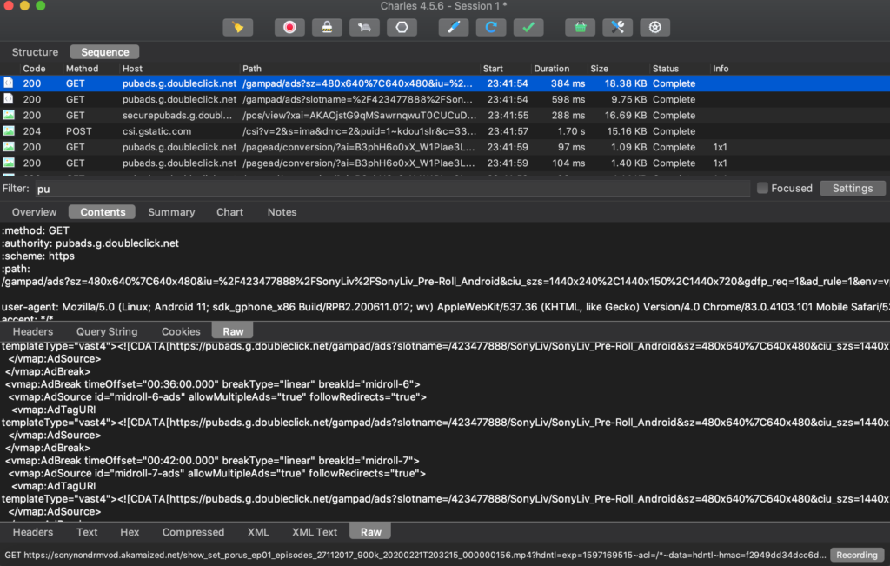Open the Summary tab
The image size is (890, 566).
coord(171,212)
